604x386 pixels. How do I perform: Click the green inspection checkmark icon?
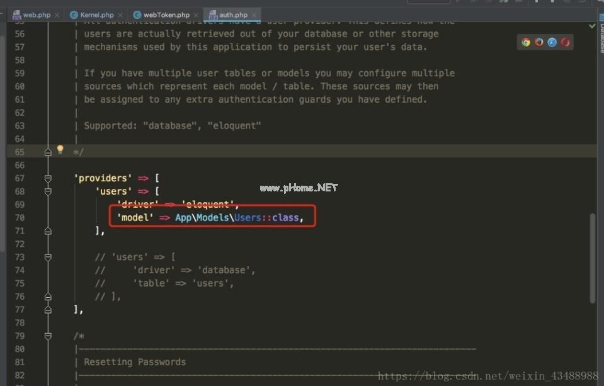coord(593,26)
